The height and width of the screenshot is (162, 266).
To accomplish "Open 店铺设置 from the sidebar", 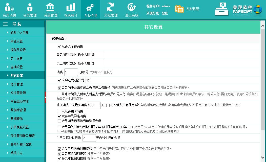I will click(16, 67).
